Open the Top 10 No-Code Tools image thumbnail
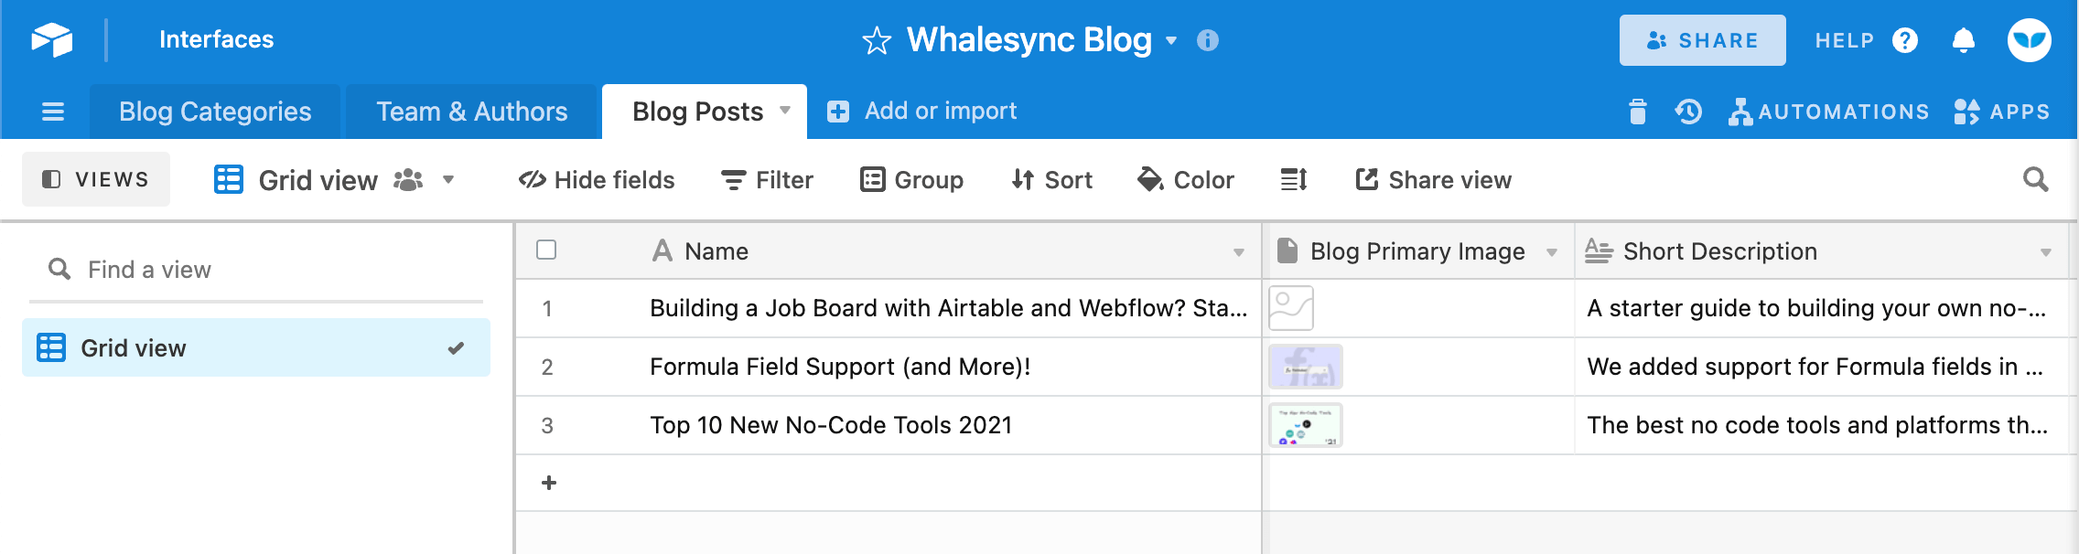Viewport: 2079px width, 554px height. [x=1306, y=425]
